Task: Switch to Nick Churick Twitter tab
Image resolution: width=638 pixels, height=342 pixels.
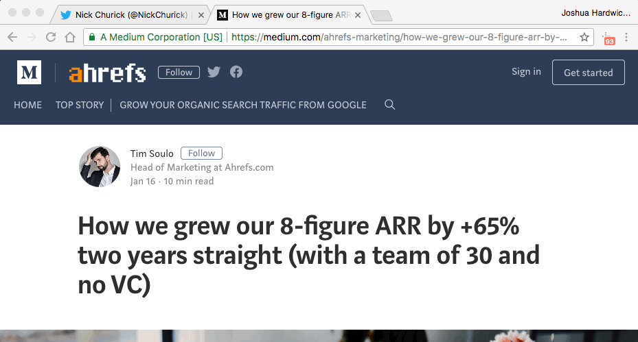Action: point(131,15)
